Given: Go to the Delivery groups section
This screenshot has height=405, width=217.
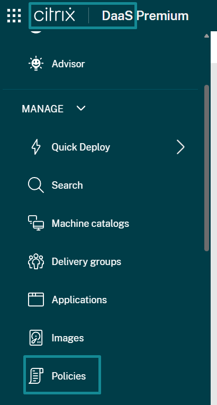Looking at the screenshot, I should point(86,262).
